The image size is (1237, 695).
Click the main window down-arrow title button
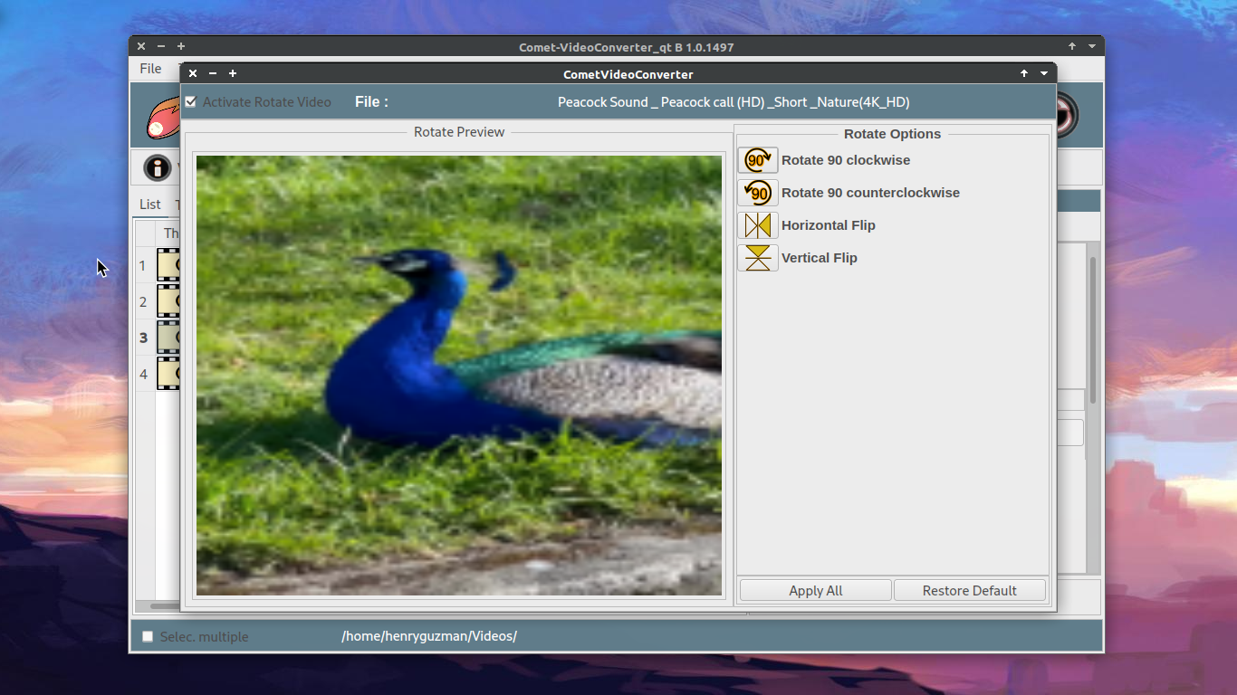point(1092,46)
